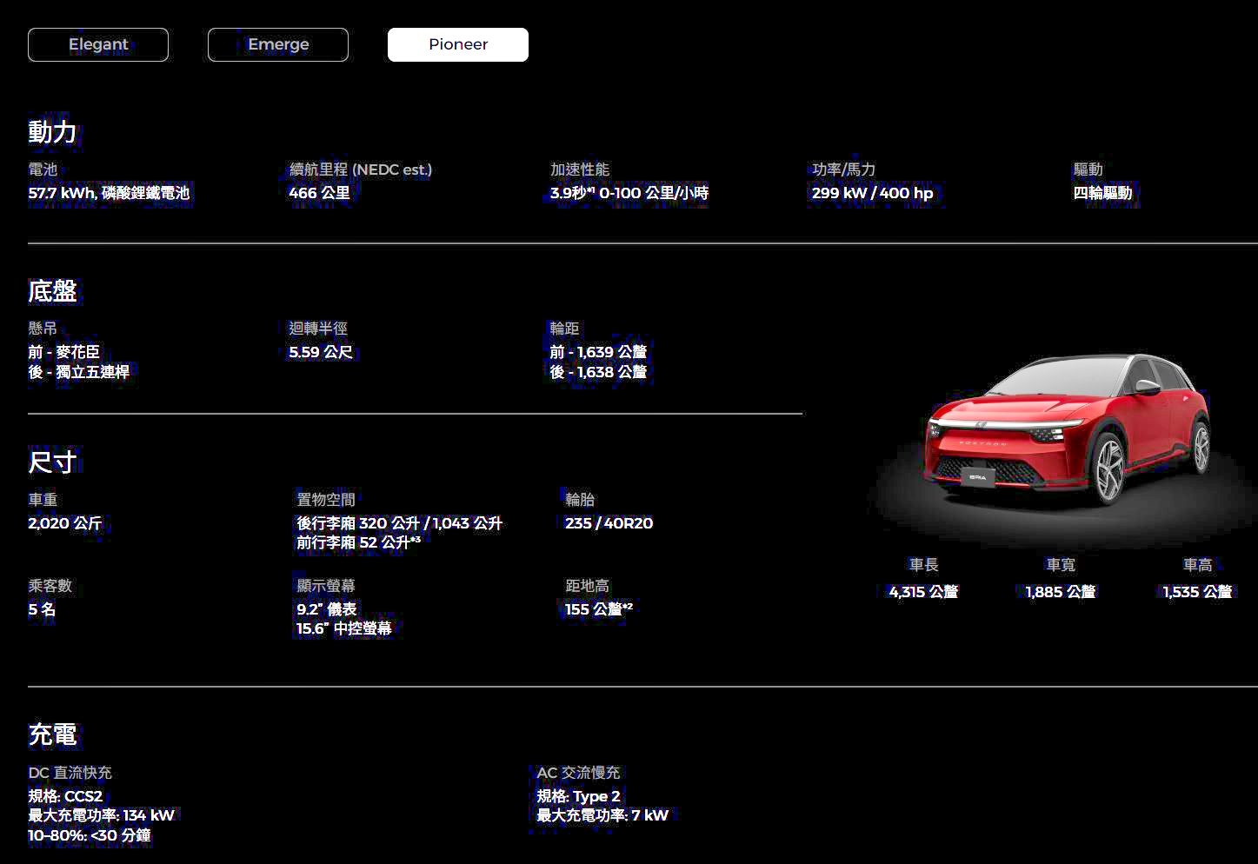Click the AC 交流慢充 label
This screenshot has width=1258, height=864.
point(578,773)
